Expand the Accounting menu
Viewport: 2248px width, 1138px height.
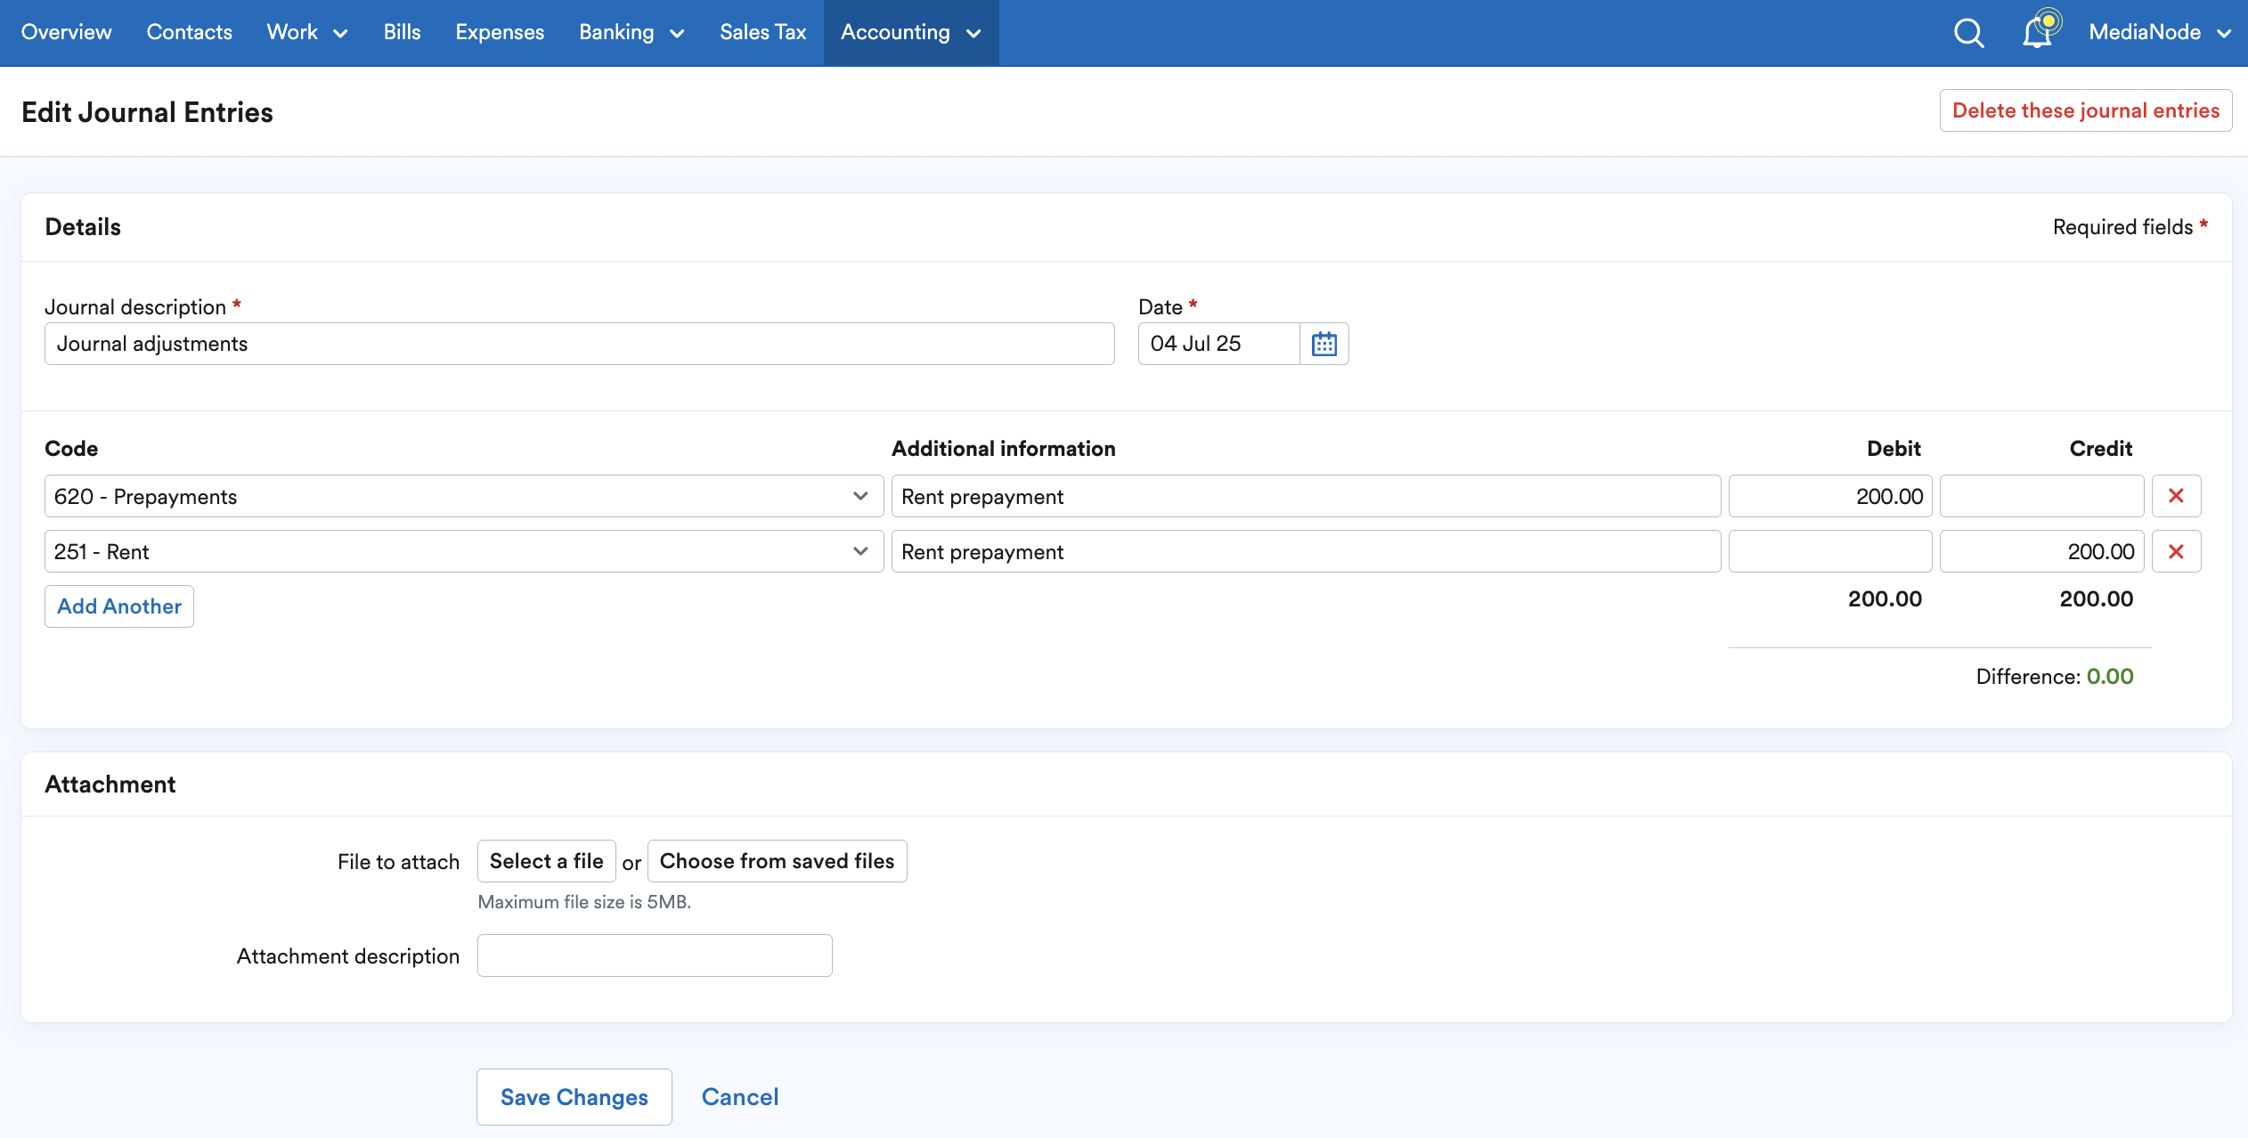click(910, 33)
